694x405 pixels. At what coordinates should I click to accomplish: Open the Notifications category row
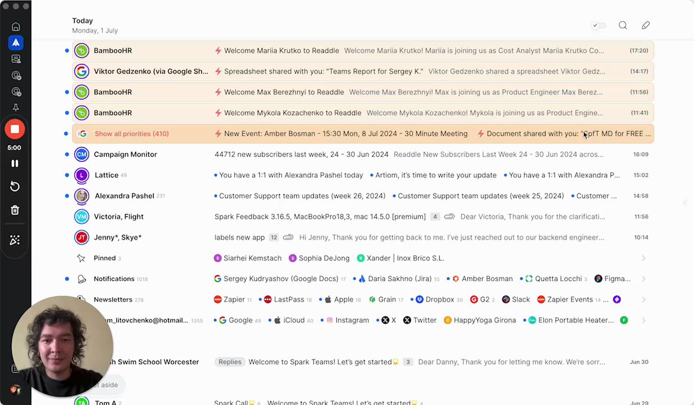114,279
